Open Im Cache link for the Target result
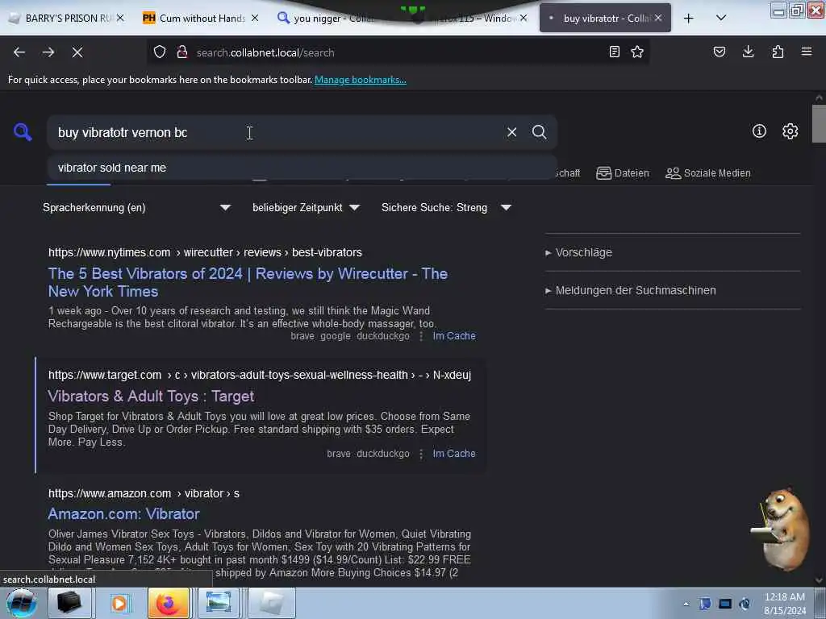 tap(454, 454)
